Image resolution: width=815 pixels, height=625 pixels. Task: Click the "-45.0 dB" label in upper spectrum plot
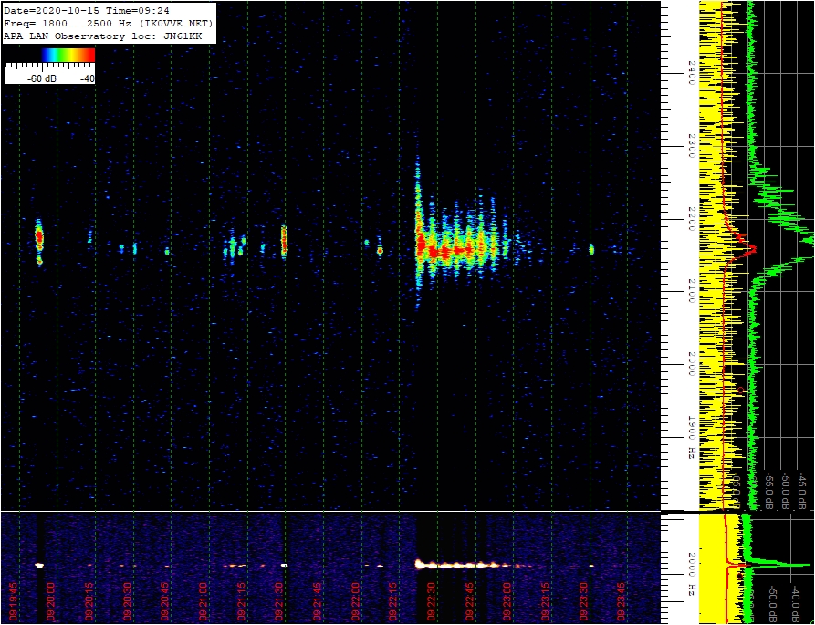click(x=802, y=492)
